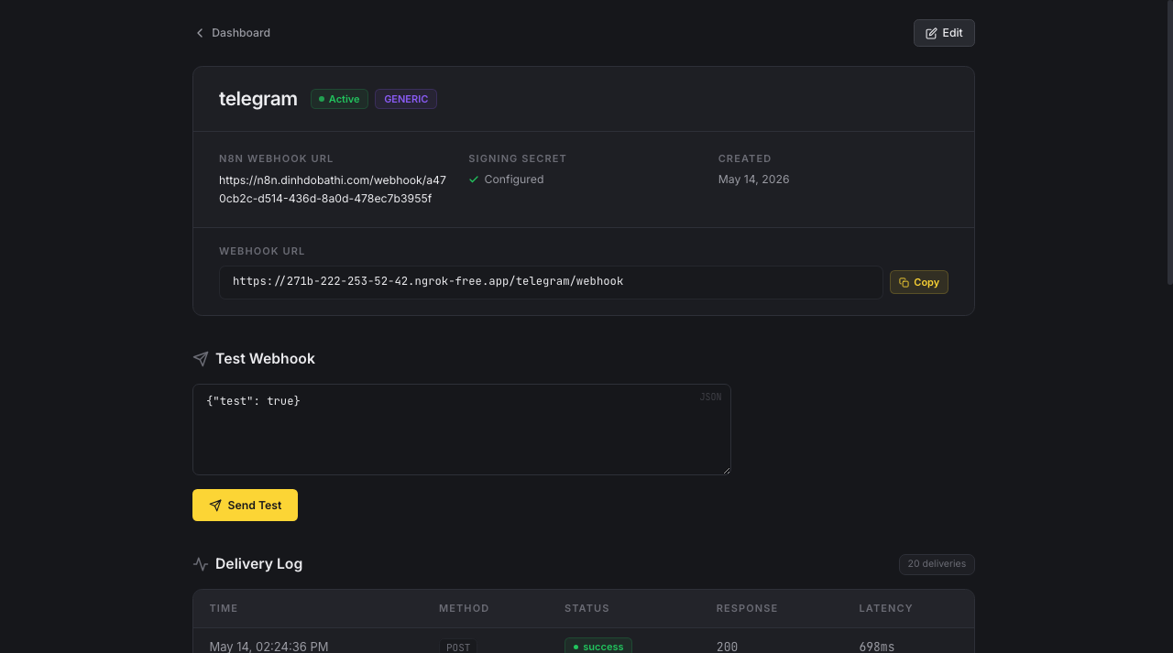Click the 02:24:36 PM delivery row time

269,646
